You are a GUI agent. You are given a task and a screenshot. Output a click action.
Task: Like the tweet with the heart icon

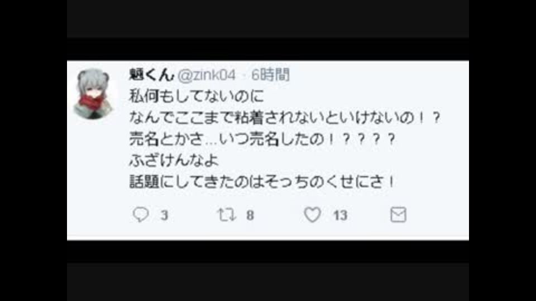click(313, 215)
